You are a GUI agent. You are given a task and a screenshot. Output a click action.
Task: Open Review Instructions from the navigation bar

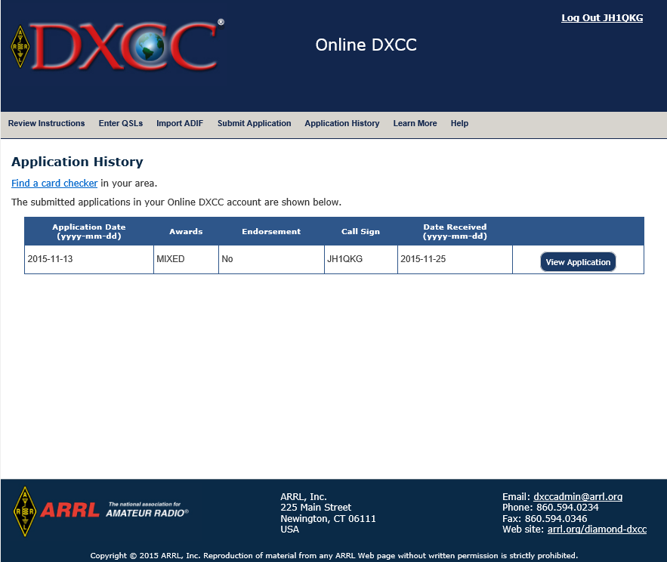point(46,123)
